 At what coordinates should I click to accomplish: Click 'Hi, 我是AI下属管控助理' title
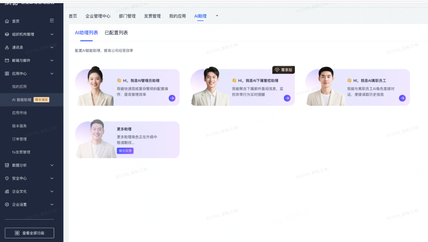(x=258, y=81)
